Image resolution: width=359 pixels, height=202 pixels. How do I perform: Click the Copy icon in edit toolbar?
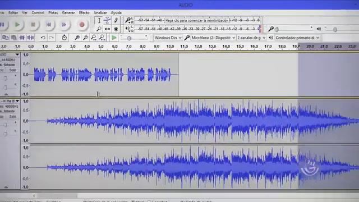5,38
